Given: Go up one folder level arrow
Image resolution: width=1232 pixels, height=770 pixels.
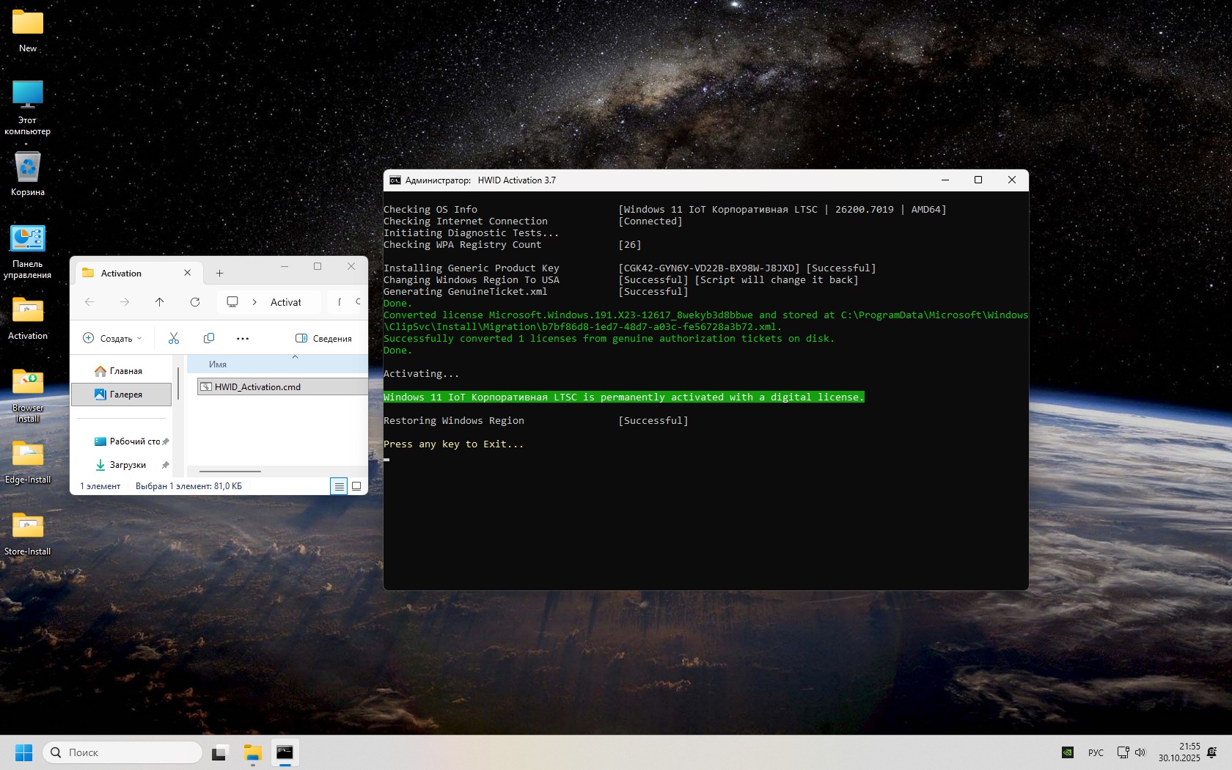Looking at the screenshot, I should coord(160,302).
